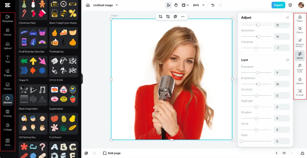Open the Effects tool

(x=300, y=30)
